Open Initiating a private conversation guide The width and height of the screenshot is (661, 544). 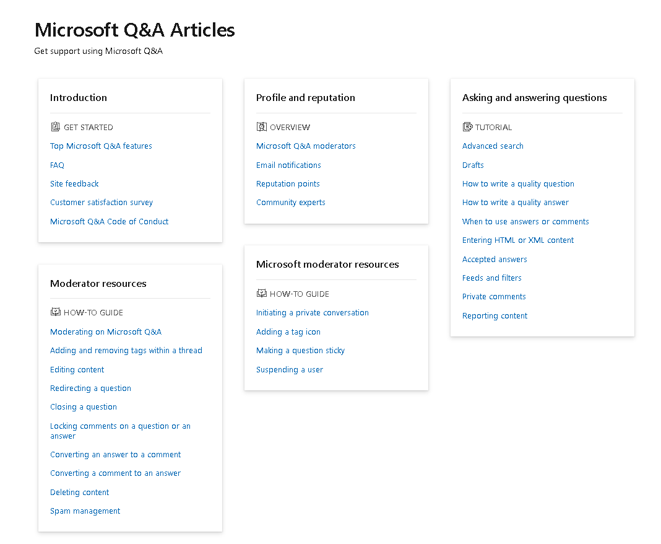(312, 313)
